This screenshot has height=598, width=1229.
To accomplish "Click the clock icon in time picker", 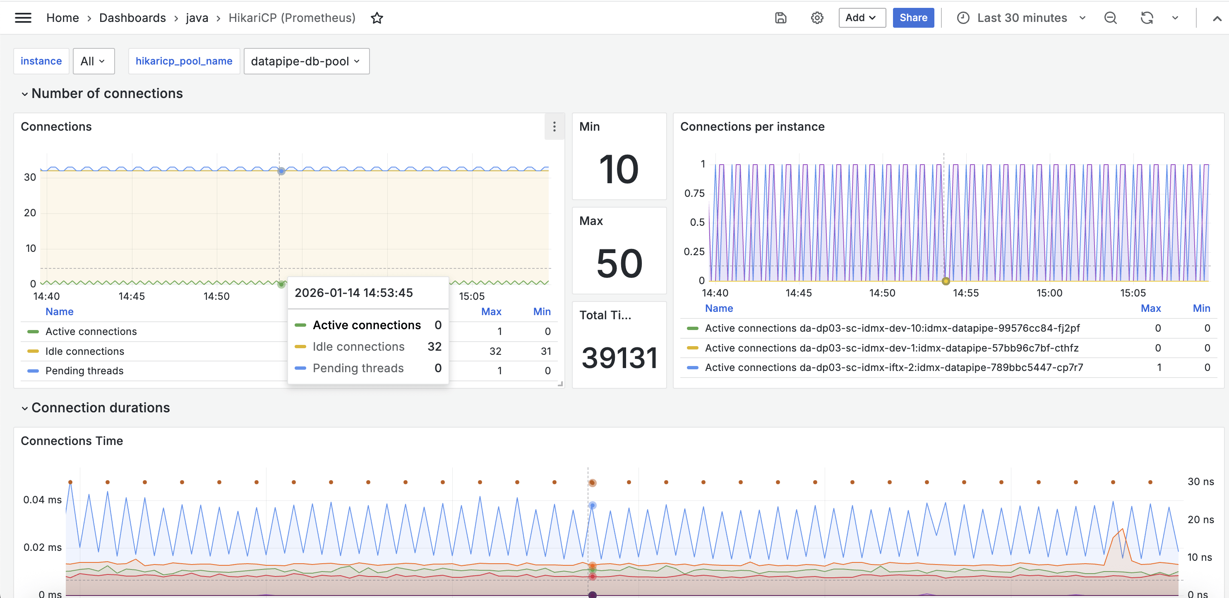I will pos(963,18).
